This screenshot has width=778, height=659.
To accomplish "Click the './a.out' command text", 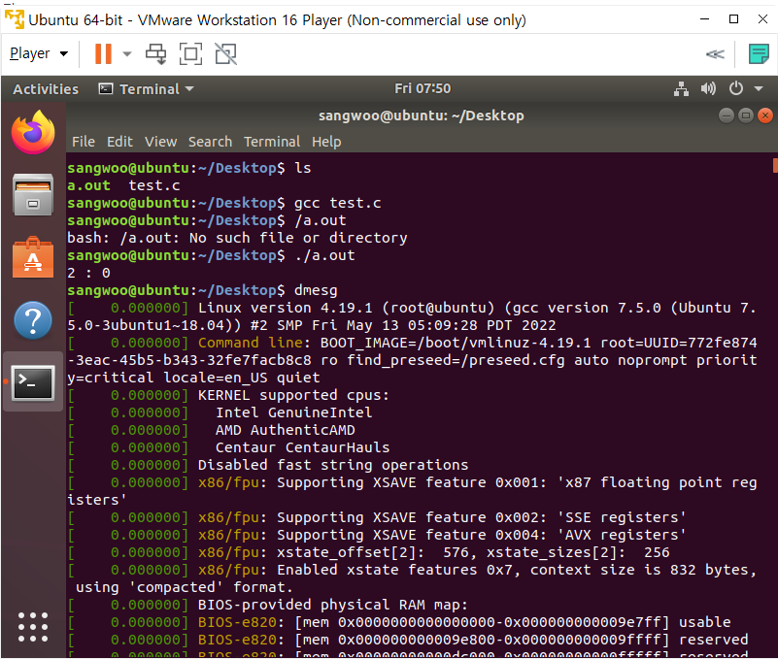I will 324,255.
